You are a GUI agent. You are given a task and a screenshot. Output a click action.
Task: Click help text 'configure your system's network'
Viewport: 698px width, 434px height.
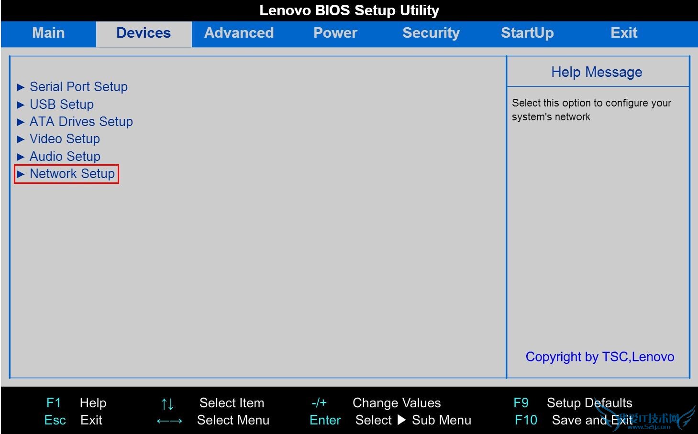click(x=591, y=110)
